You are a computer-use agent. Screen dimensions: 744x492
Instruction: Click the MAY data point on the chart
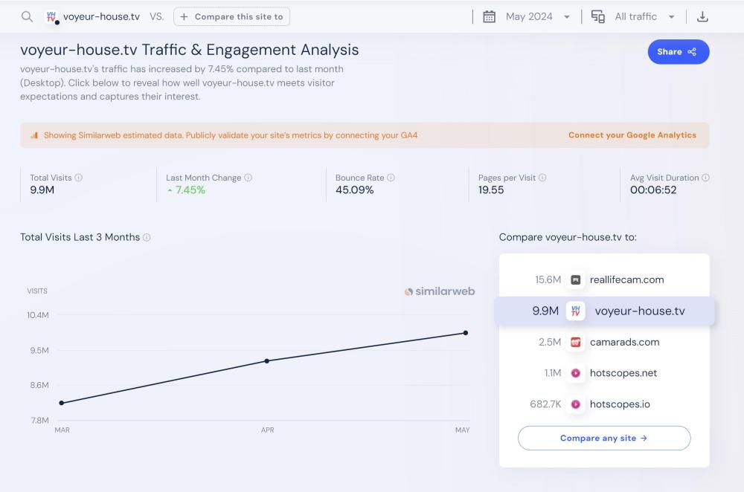(x=466, y=333)
